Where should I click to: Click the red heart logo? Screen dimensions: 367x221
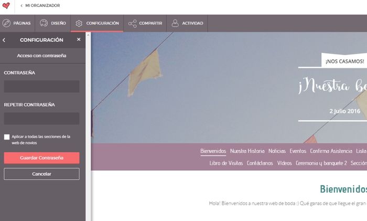click(6, 5)
